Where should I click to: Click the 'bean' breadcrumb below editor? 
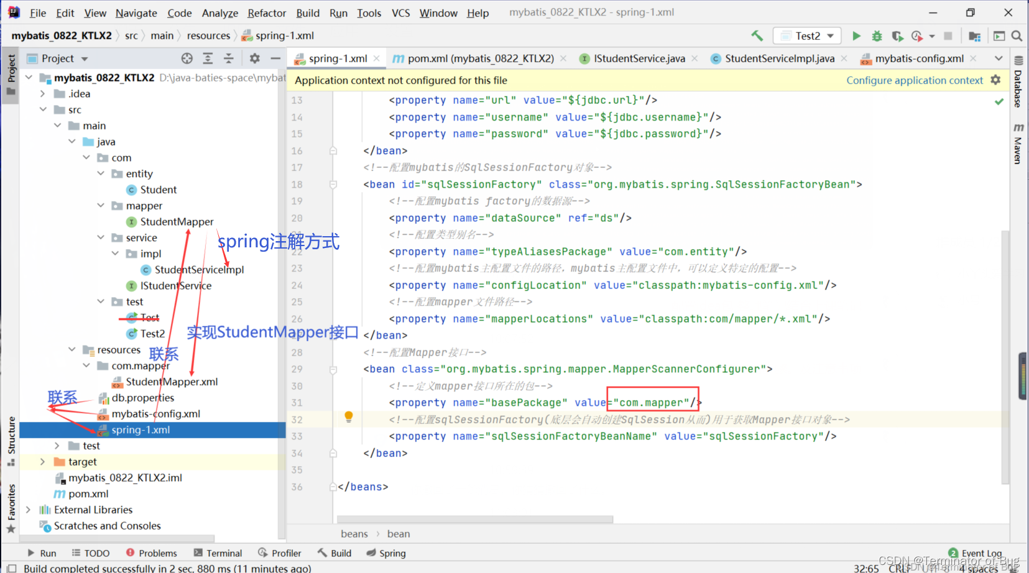[x=399, y=534]
